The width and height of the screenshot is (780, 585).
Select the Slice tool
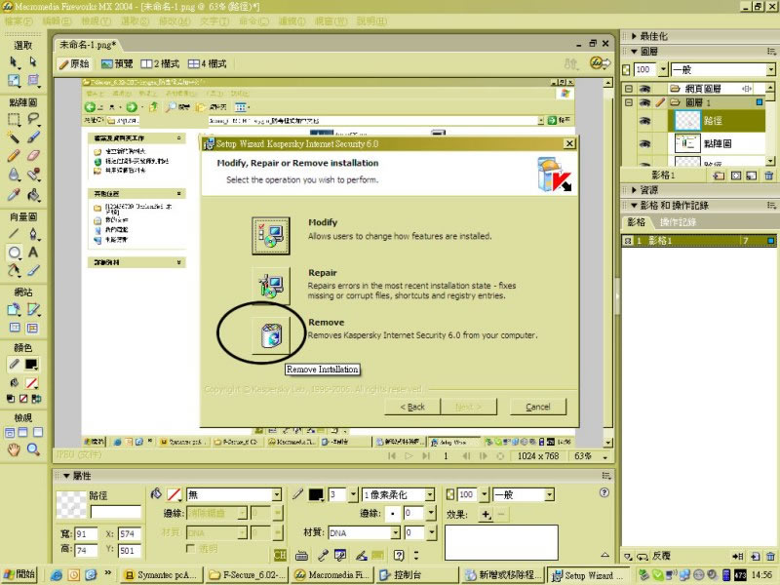tap(33, 309)
